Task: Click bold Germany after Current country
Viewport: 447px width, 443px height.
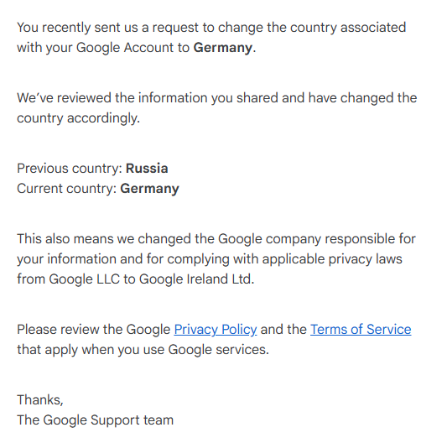Action: click(149, 189)
